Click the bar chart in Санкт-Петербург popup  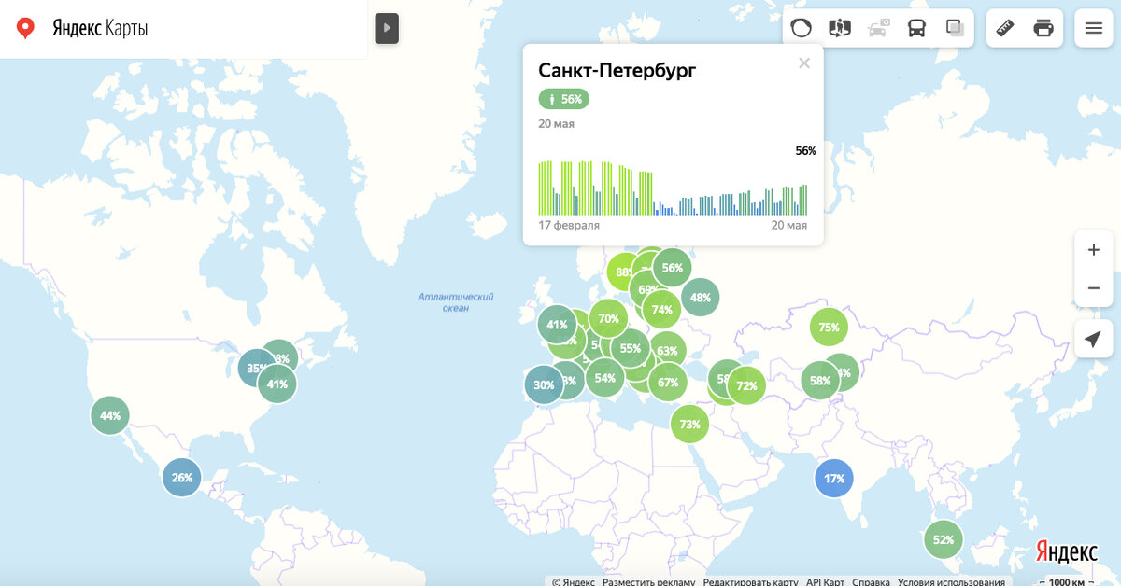tap(673, 188)
